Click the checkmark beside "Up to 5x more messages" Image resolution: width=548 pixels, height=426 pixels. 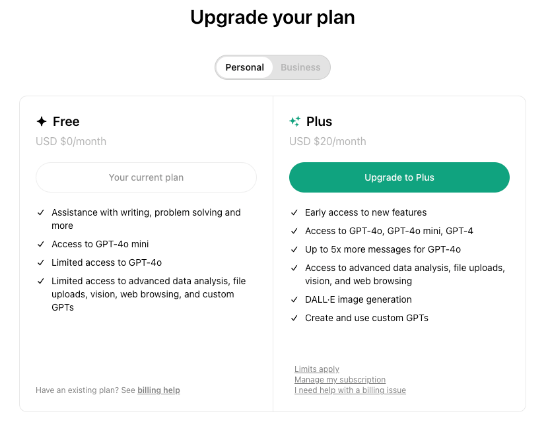point(294,249)
